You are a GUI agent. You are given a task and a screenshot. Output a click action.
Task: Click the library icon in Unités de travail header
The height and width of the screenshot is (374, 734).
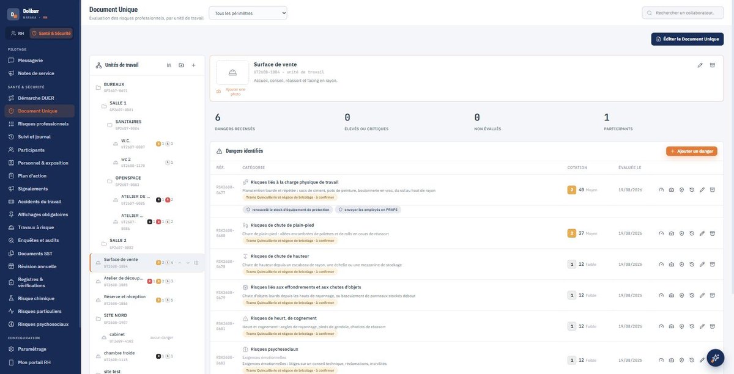(x=169, y=65)
